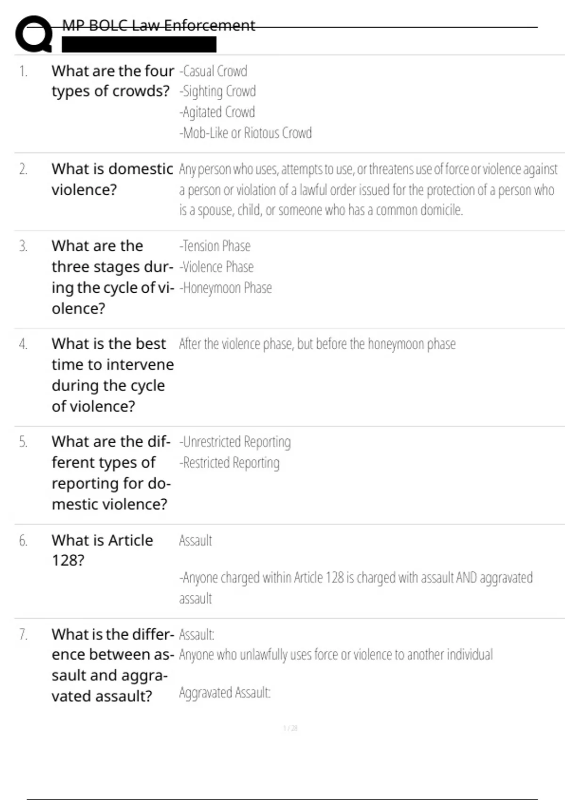Image resolution: width=565 pixels, height=800 pixels.
Task: Click the question What is domestic violence
Action: tap(113, 179)
